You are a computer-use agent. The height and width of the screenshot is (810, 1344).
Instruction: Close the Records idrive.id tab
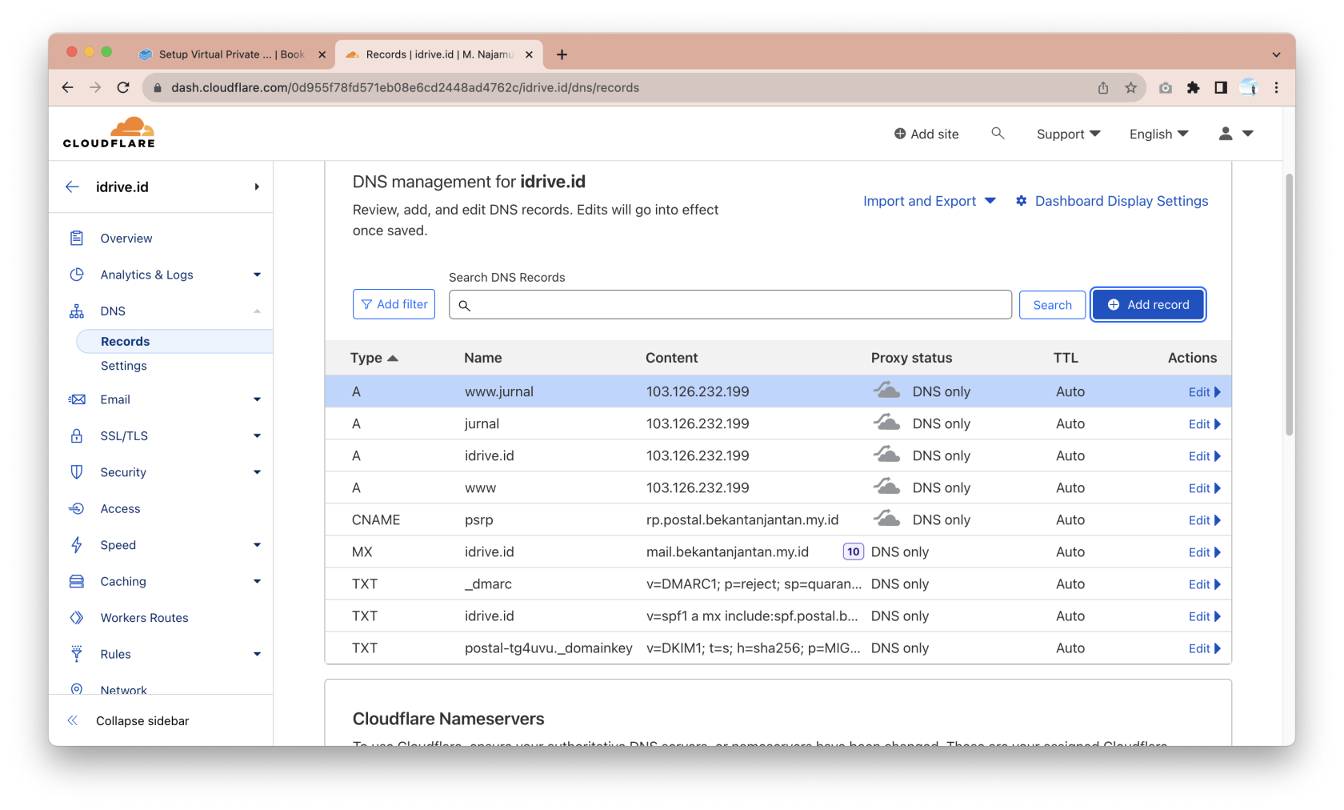529,54
